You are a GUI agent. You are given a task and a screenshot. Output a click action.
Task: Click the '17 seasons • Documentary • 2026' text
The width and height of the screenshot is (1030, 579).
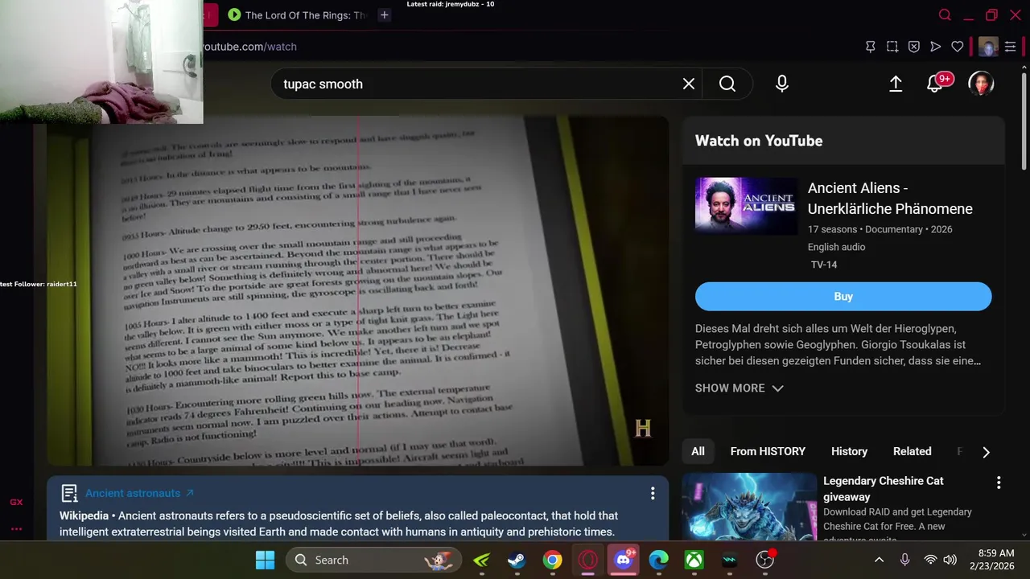880,229
